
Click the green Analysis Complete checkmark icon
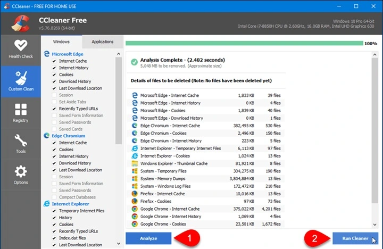pyautogui.click(x=134, y=62)
